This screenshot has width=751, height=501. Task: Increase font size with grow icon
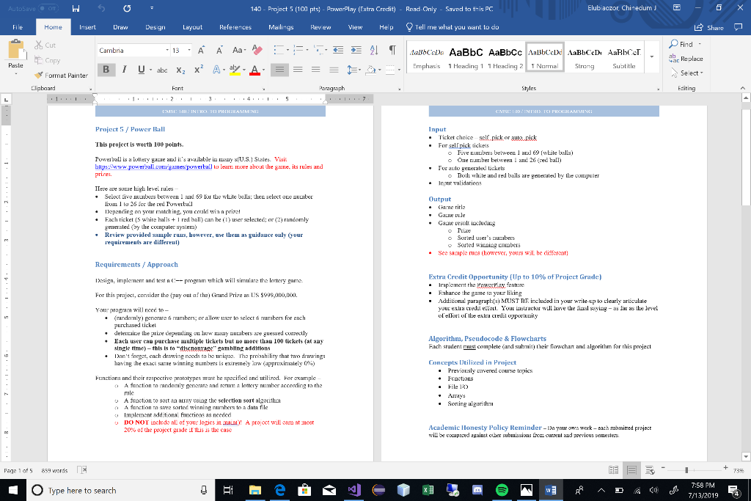(201, 51)
